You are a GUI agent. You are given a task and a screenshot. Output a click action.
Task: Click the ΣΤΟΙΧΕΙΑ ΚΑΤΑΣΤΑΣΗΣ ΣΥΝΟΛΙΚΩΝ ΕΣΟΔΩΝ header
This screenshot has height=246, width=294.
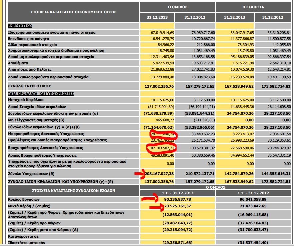pos(73,191)
